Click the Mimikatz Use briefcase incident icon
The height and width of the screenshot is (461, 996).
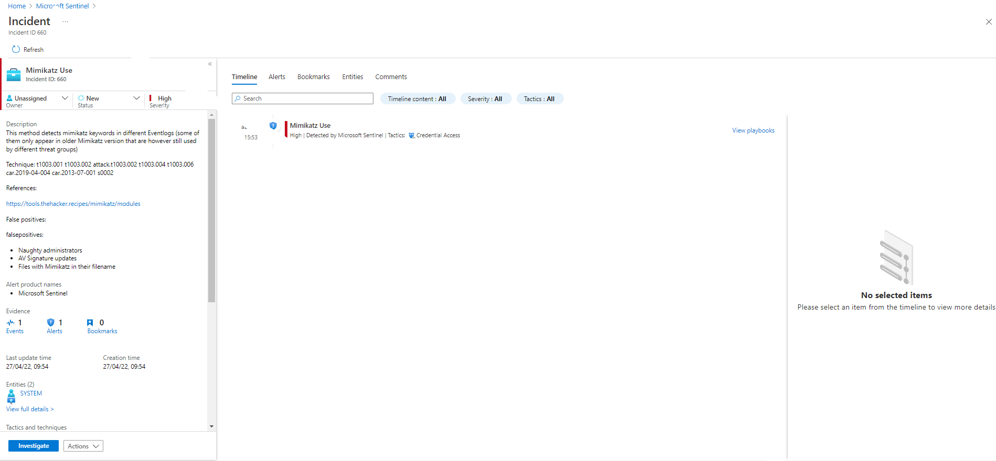[x=14, y=74]
